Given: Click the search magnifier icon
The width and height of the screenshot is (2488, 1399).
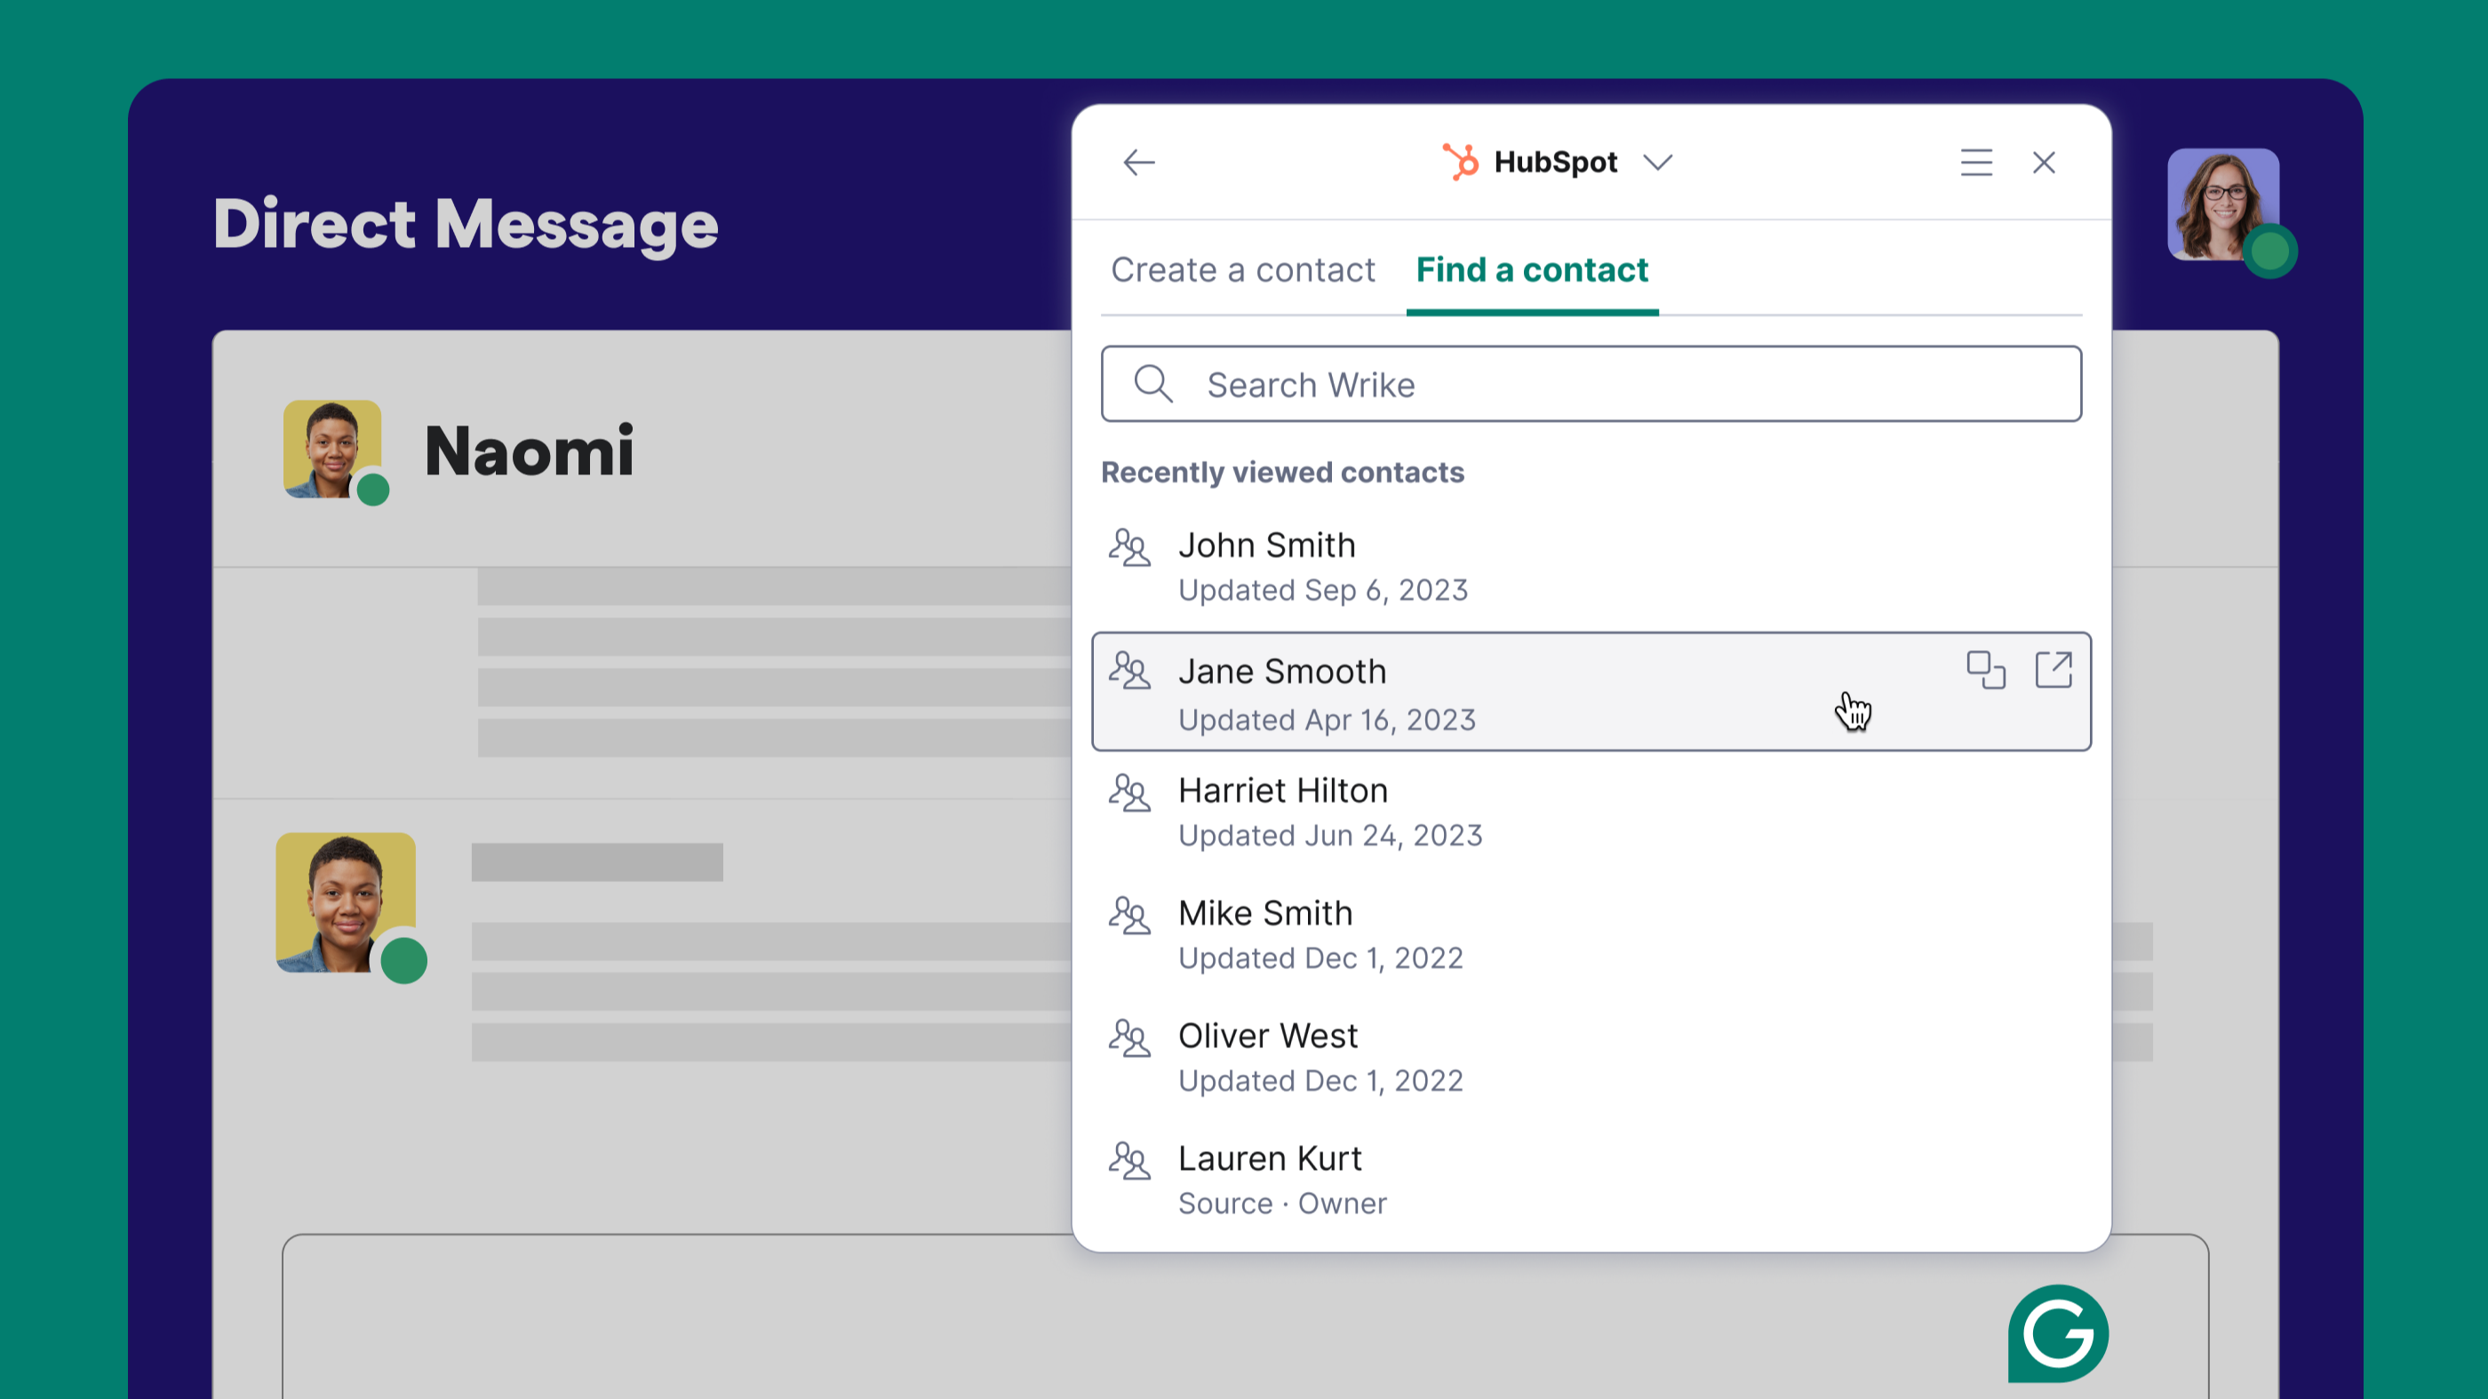Looking at the screenshot, I should (x=1153, y=384).
